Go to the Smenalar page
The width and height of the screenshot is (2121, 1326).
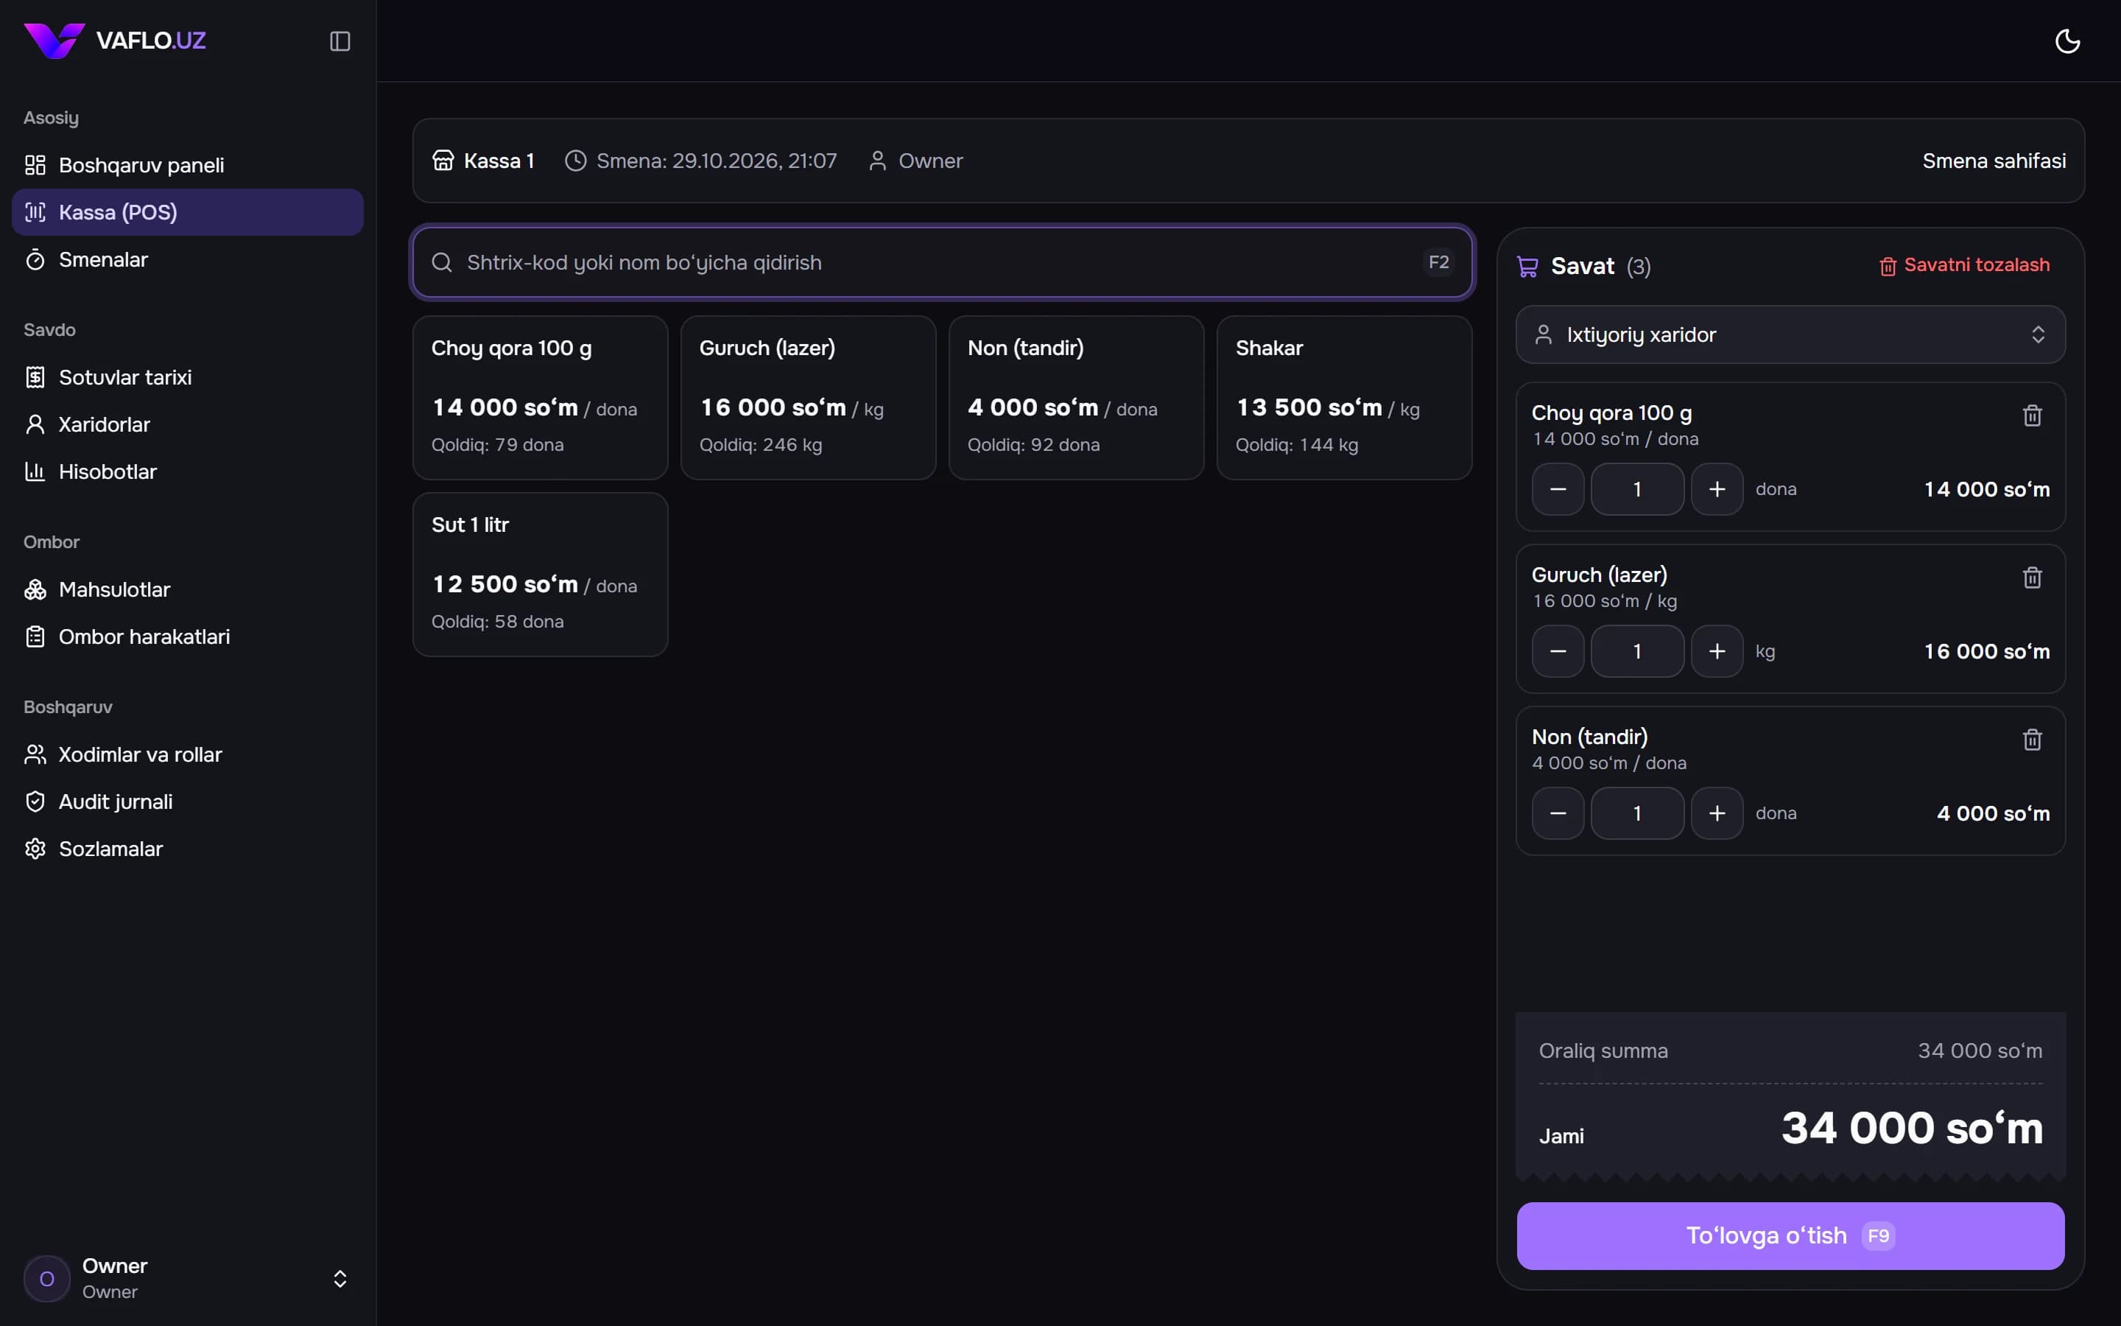click(186, 259)
